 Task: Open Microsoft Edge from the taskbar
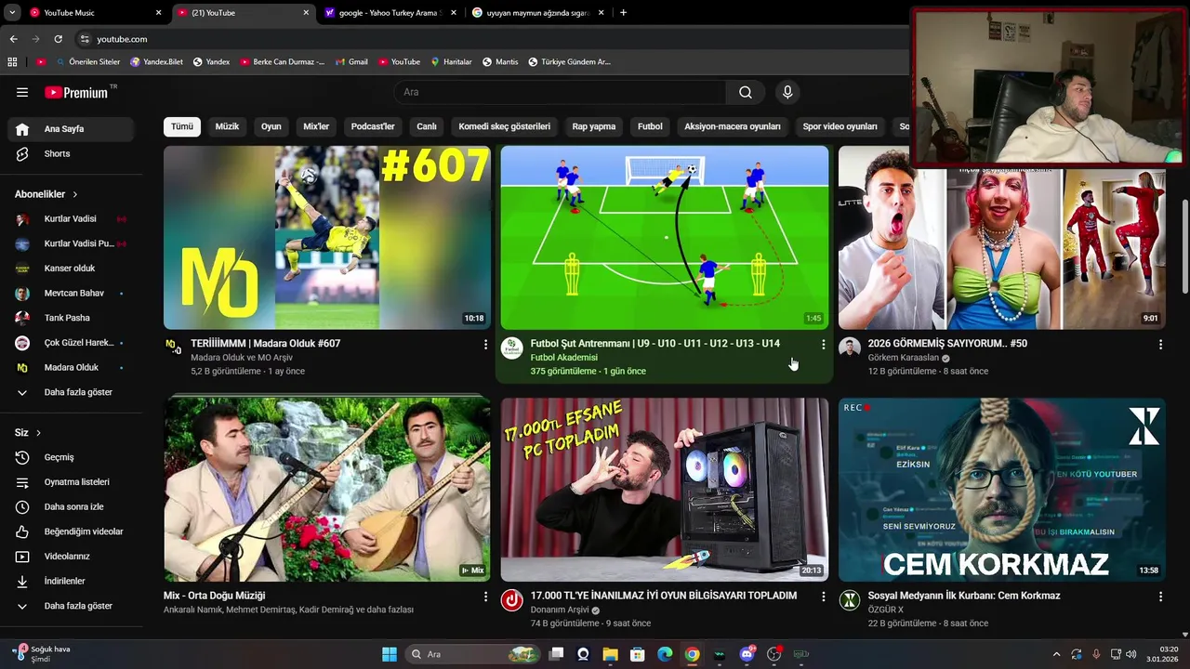tap(665, 654)
